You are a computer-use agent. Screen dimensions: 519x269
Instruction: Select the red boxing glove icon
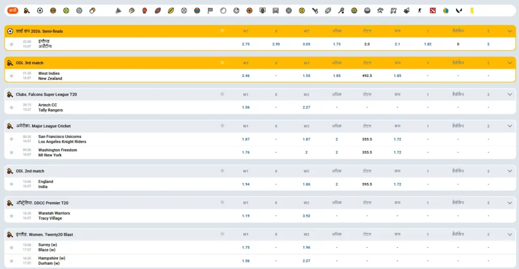click(144, 11)
